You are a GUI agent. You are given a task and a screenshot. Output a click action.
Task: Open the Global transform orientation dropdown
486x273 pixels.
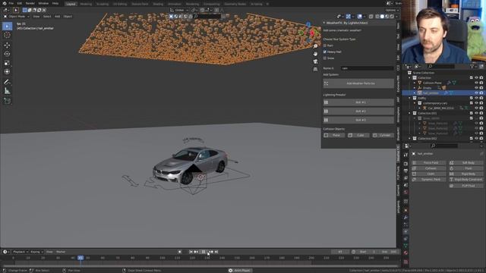[179, 10]
